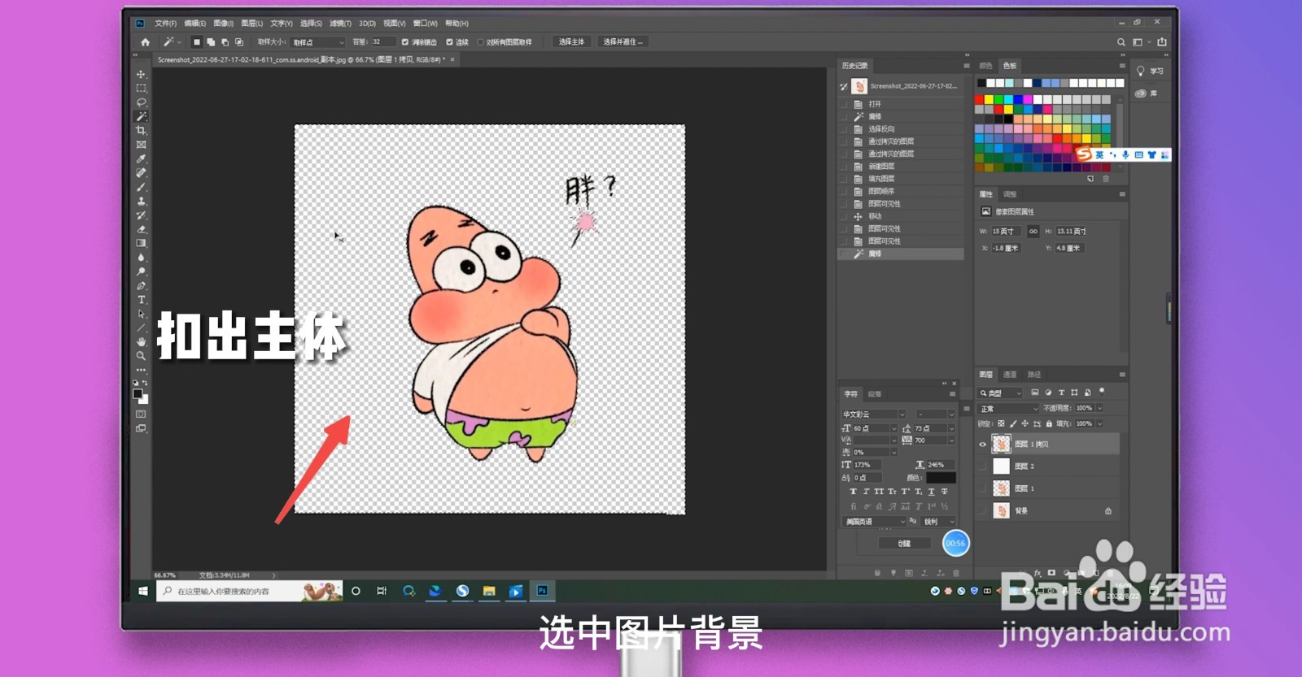This screenshot has width=1302, height=677.
Task: Choose New Selection mode icon
Action: click(196, 42)
